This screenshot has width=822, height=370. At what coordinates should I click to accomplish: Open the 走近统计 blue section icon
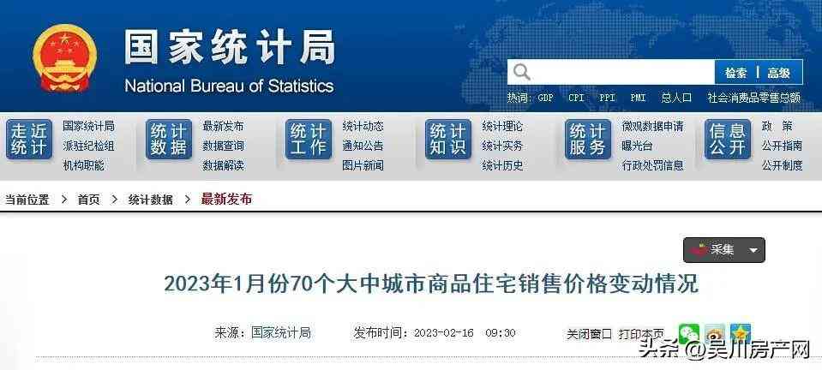29,140
